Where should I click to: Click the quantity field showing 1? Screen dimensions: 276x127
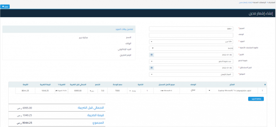point(147,91)
